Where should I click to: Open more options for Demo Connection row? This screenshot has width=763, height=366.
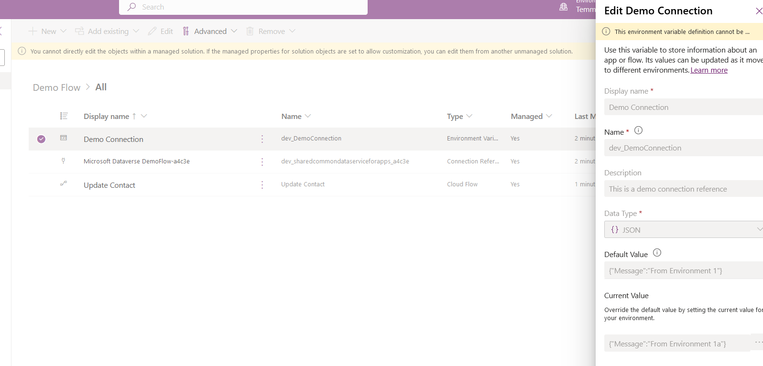pos(262,139)
